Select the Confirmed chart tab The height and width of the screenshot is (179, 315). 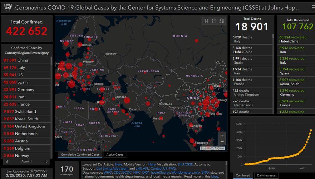[x=243, y=175]
